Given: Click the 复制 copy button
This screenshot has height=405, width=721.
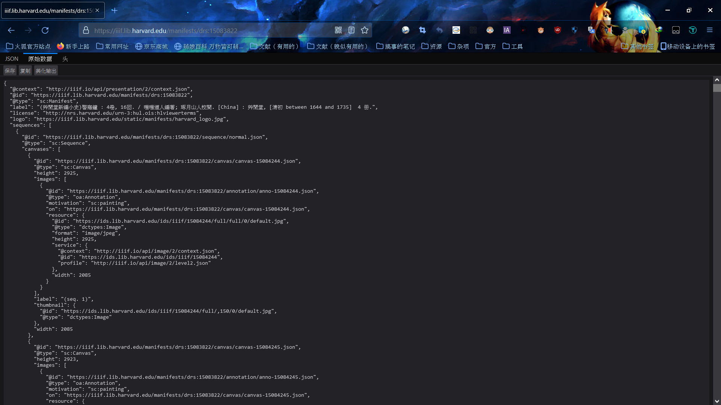Looking at the screenshot, I should coord(25,71).
